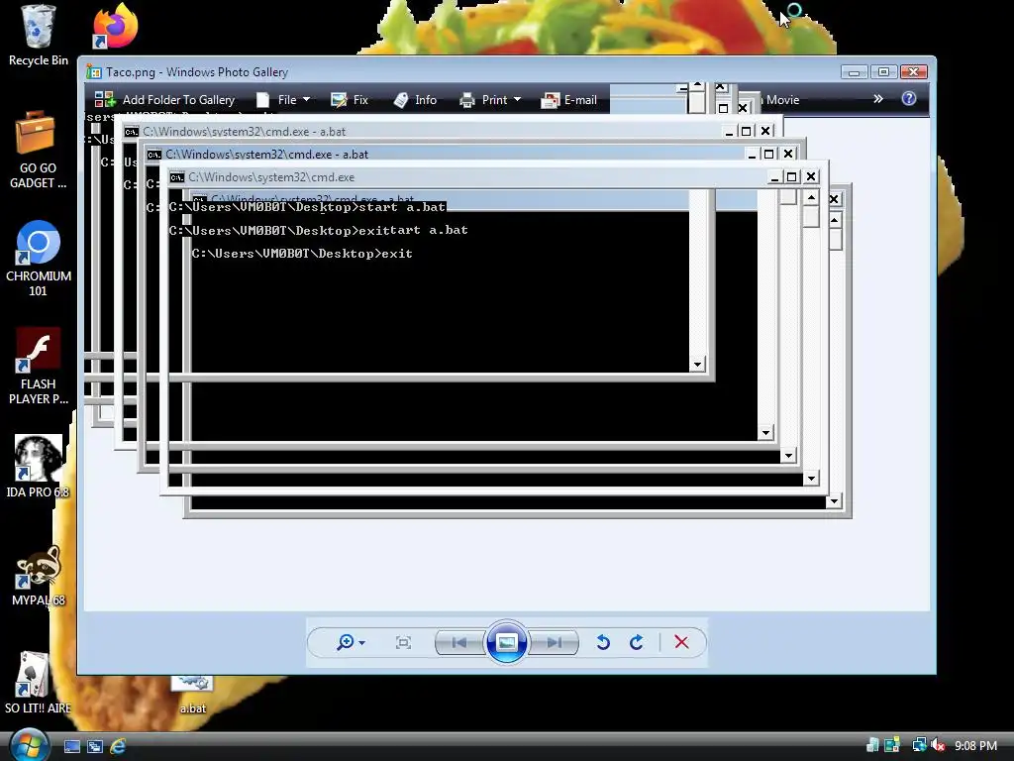Launch the CHROMIUM 101 shortcut

[39, 259]
